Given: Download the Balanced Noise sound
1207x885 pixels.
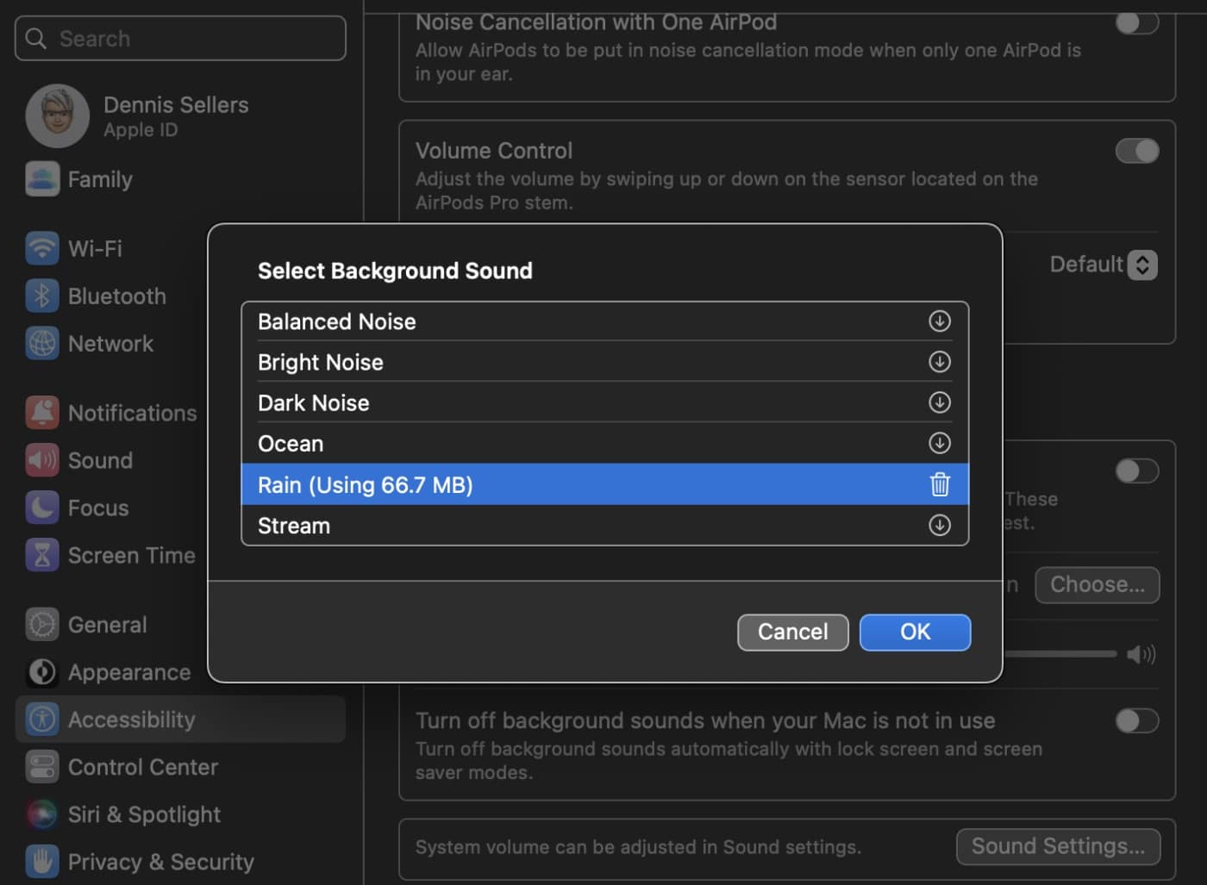Looking at the screenshot, I should 939,321.
